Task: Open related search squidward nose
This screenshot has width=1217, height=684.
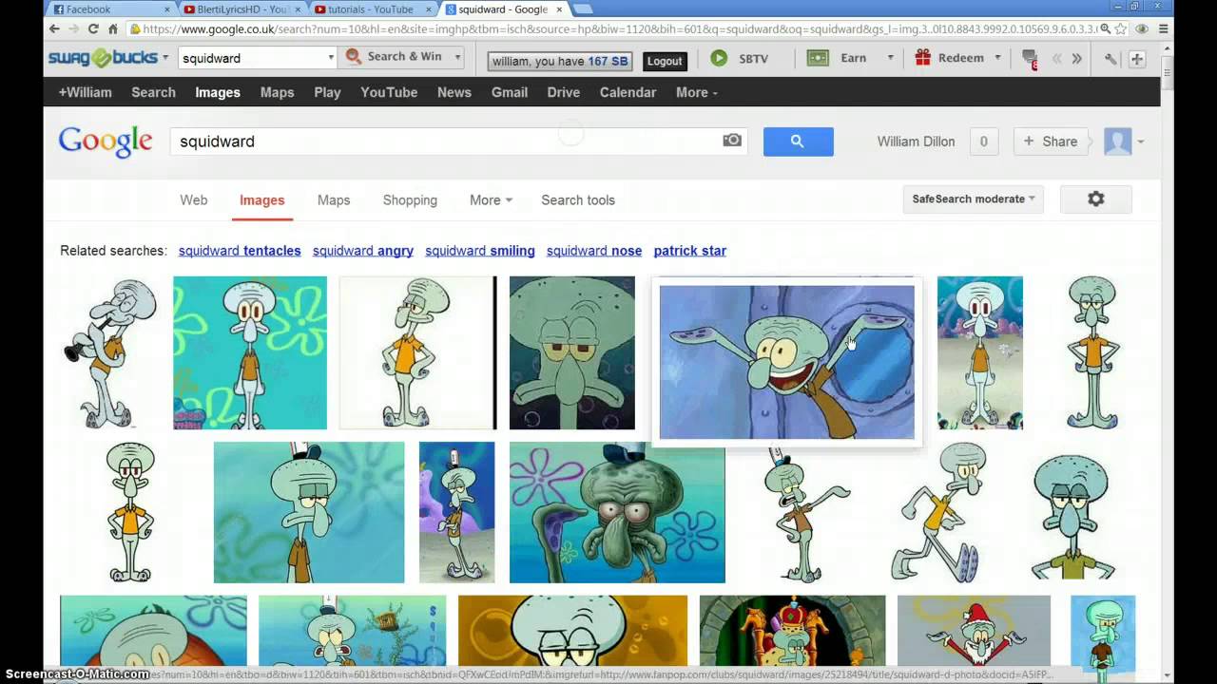Action: (594, 251)
